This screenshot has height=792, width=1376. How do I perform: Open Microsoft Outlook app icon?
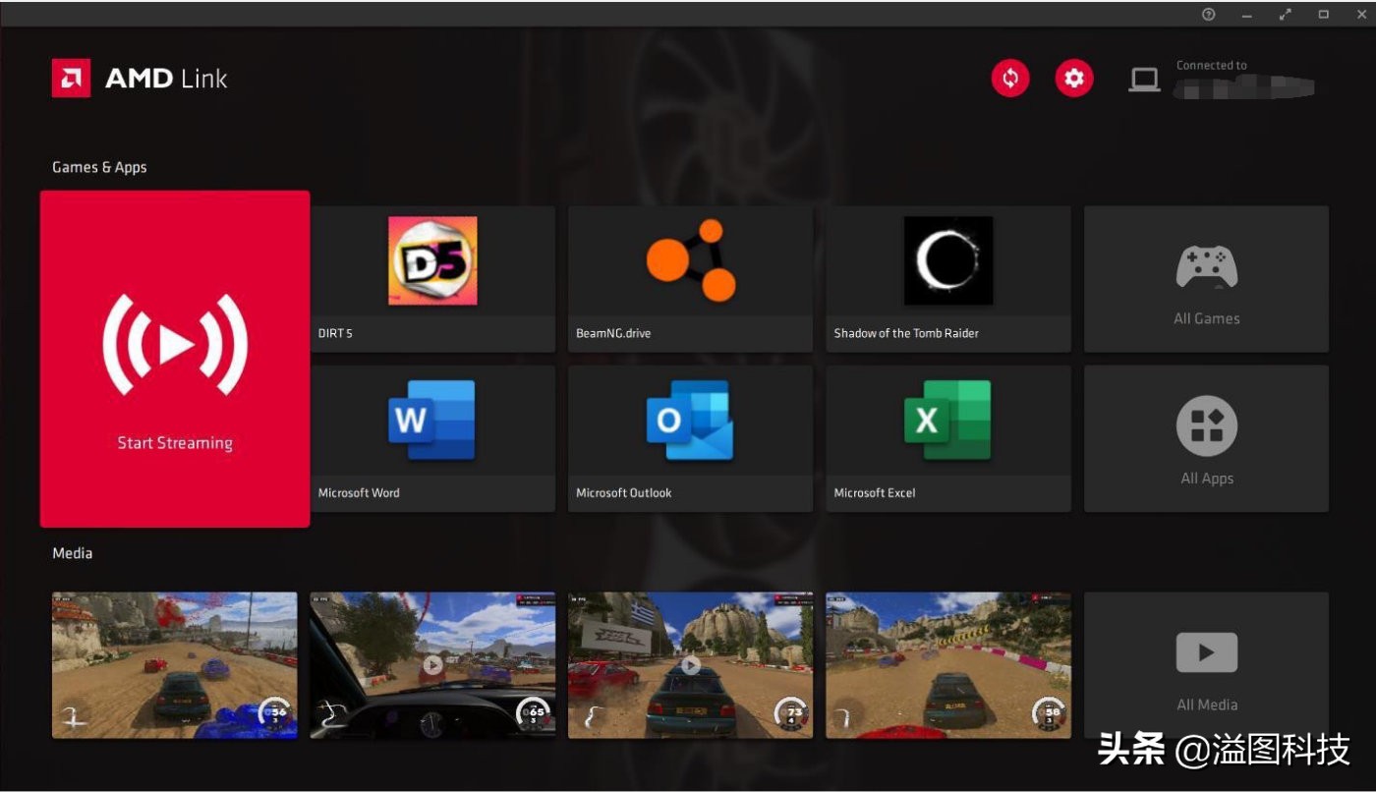[690, 421]
